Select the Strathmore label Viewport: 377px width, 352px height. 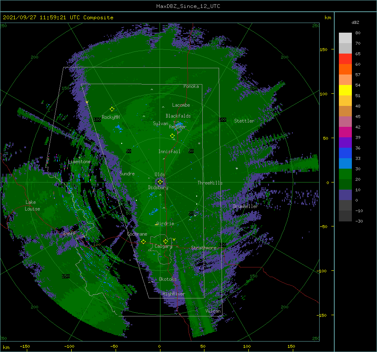pyautogui.click(x=204, y=248)
